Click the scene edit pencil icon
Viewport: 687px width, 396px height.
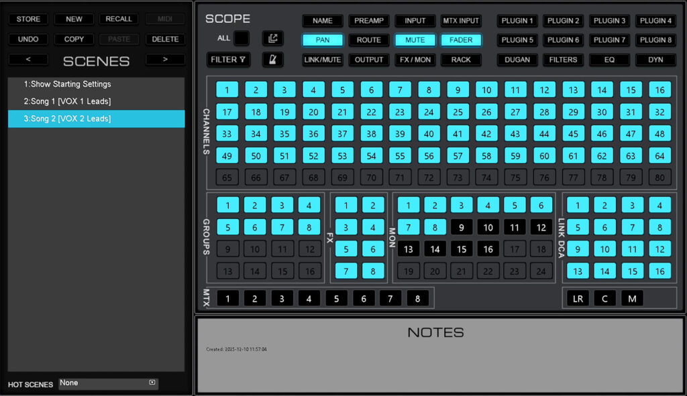(x=273, y=60)
